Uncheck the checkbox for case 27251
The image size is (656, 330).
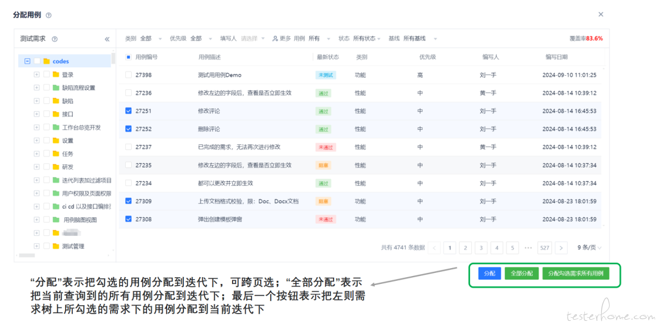[128, 111]
